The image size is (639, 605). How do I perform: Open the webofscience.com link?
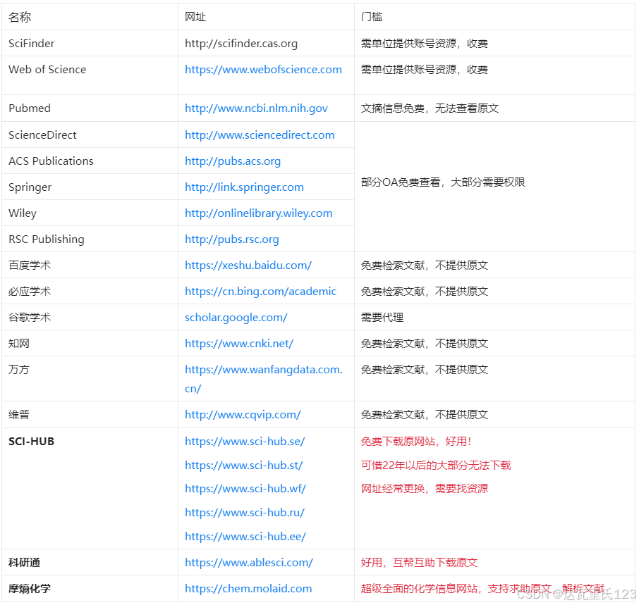point(263,70)
